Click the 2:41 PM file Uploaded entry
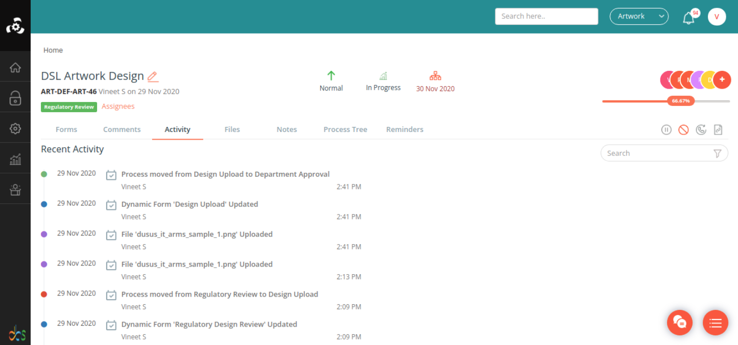This screenshot has width=738, height=345. point(197,234)
